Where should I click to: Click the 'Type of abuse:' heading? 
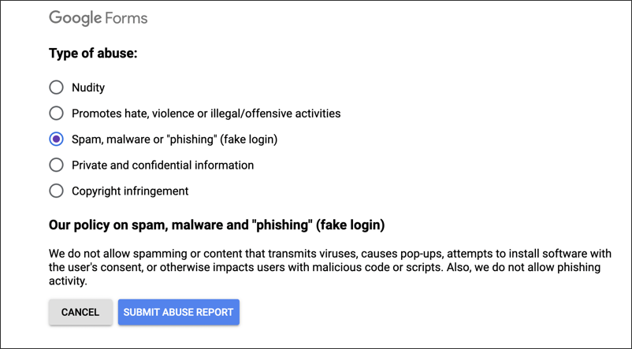(x=93, y=54)
